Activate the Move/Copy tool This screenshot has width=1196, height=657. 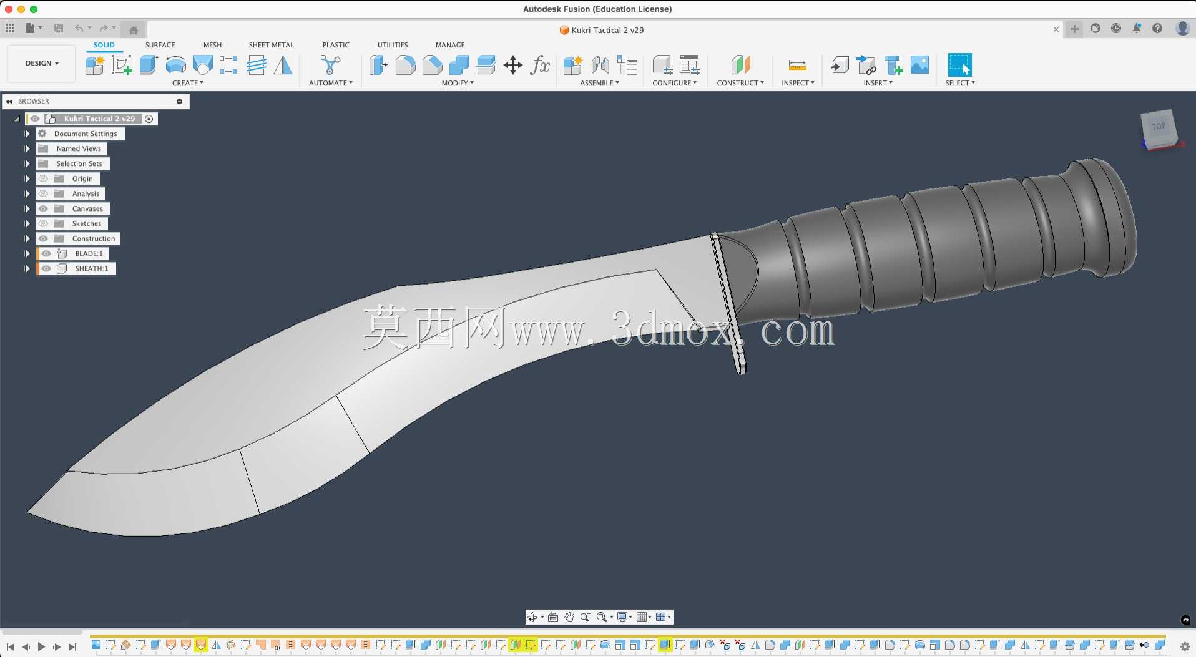(x=513, y=65)
